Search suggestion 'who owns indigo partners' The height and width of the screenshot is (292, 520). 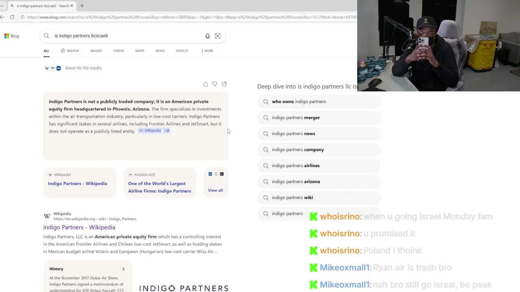[319, 101]
